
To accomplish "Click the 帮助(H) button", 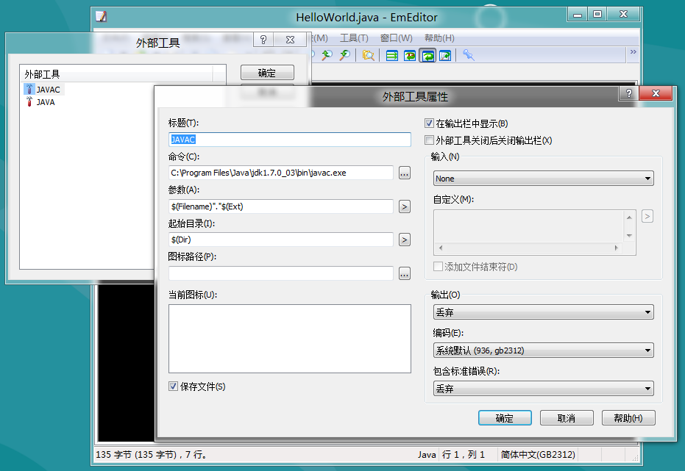I will click(628, 417).
